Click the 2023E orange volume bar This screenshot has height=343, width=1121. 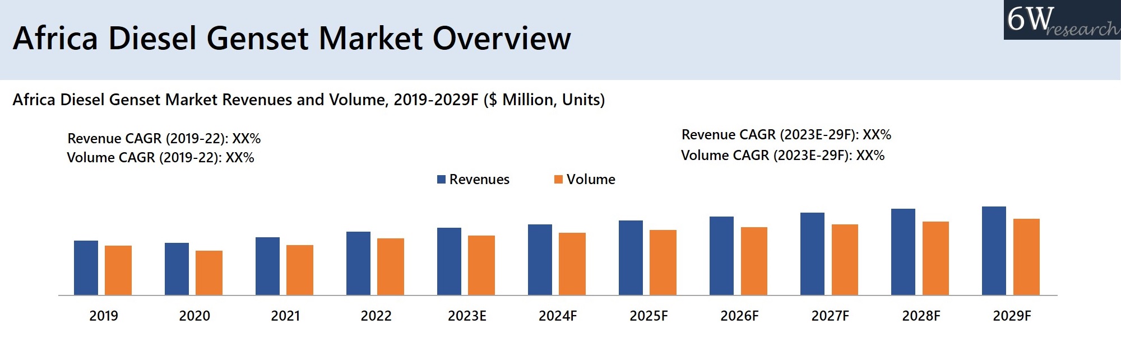pos(481,265)
